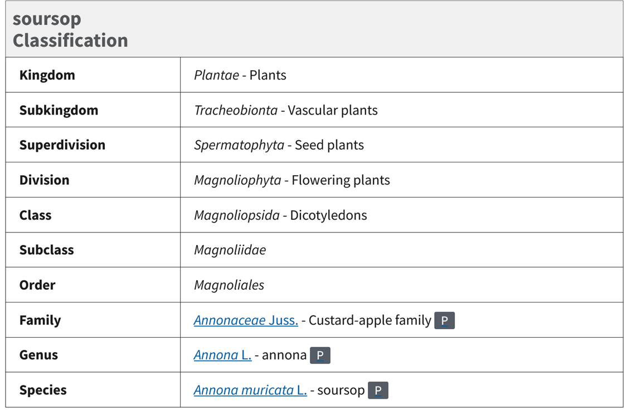Screen dimensions: 627x411
Task: Select the Species row label
Action: click(x=43, y=391)
